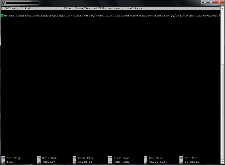Click the ^C Cur Pos shortcut

tap(188, 158)
